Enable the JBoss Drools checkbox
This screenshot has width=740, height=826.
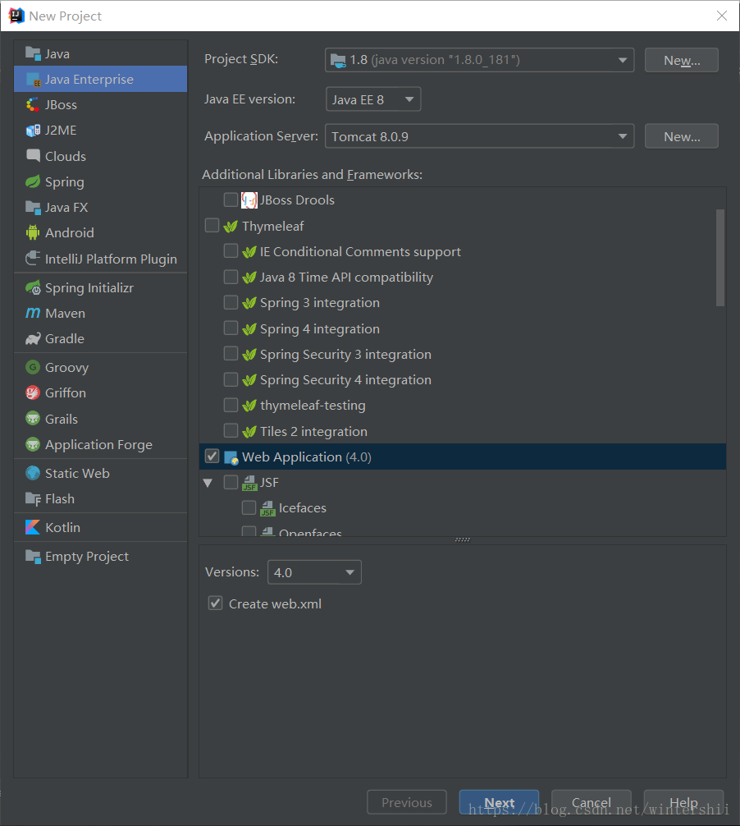(231, 200)
